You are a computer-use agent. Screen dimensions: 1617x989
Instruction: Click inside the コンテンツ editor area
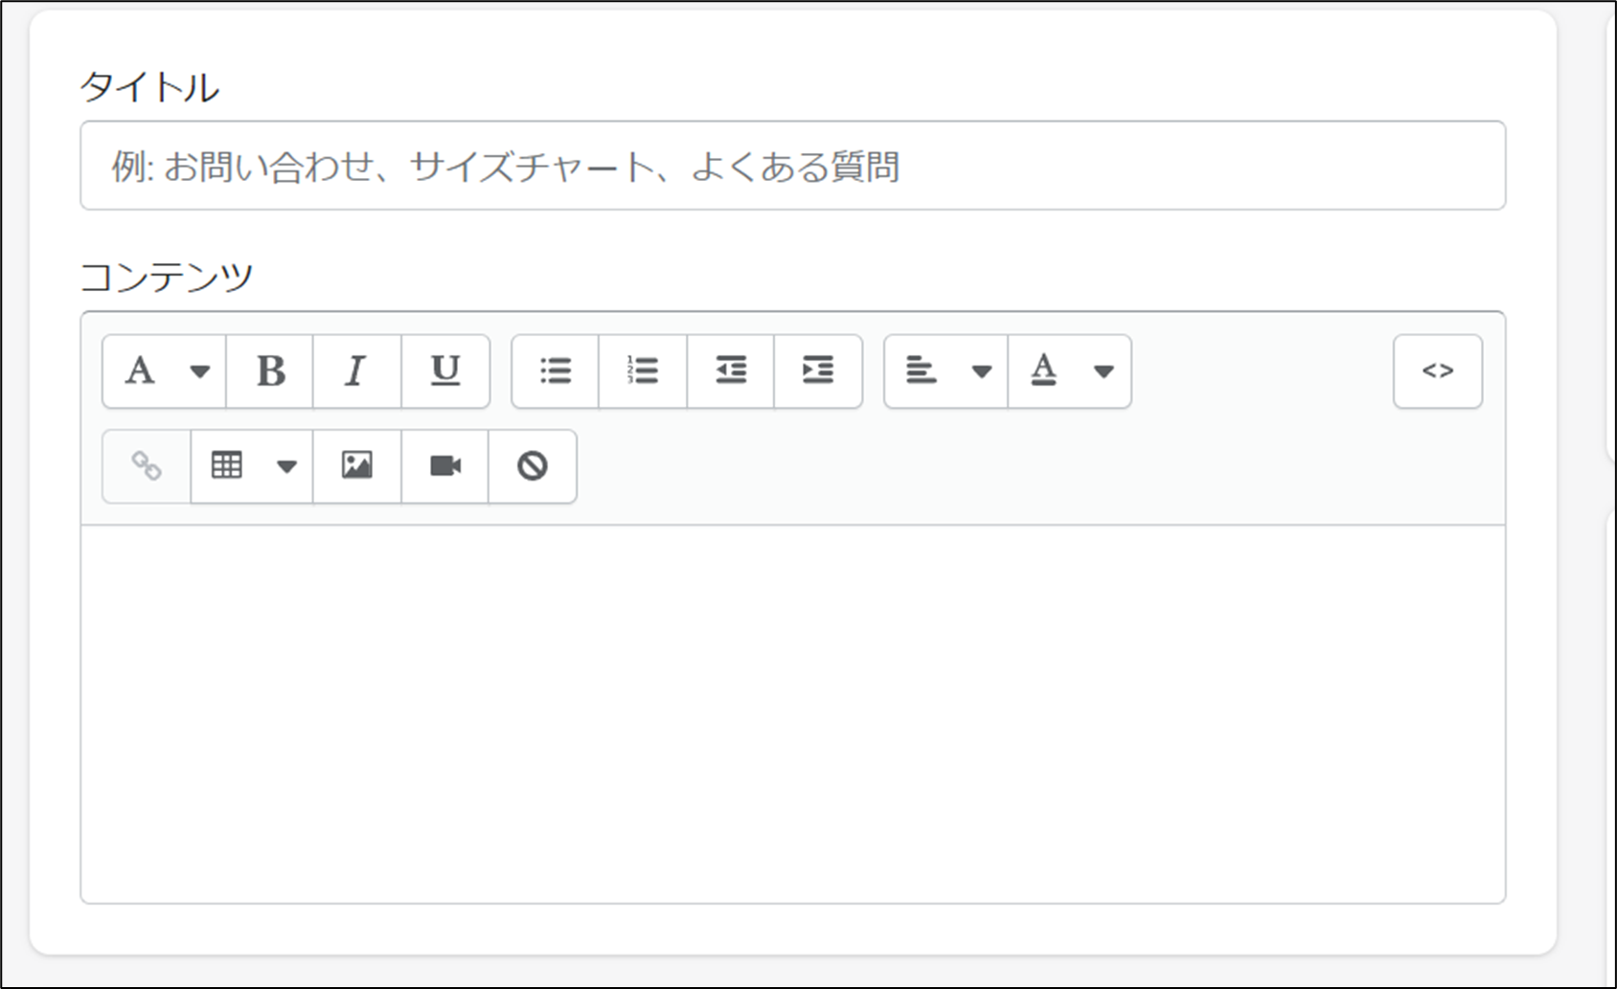coord(793,713)
